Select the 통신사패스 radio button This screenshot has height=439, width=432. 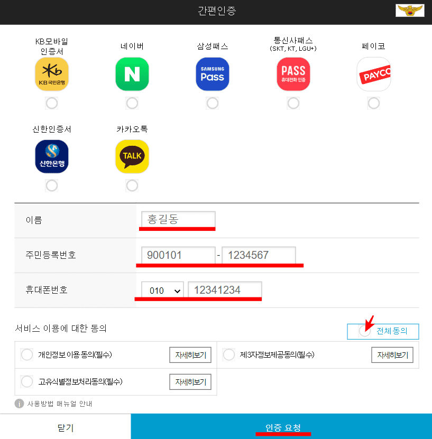click(293, 104)
